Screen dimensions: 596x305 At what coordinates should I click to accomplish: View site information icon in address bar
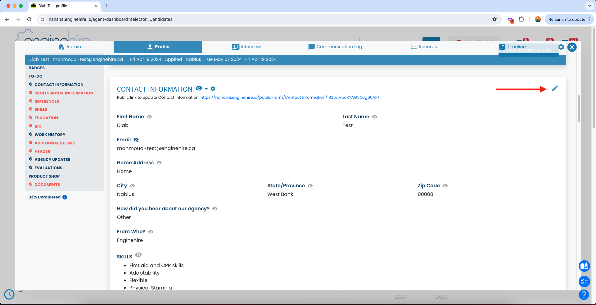click(43, 19)
